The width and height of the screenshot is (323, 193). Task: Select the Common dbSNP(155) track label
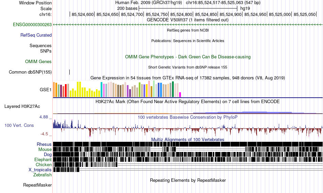pyautogui.click(x=30, y=72)
